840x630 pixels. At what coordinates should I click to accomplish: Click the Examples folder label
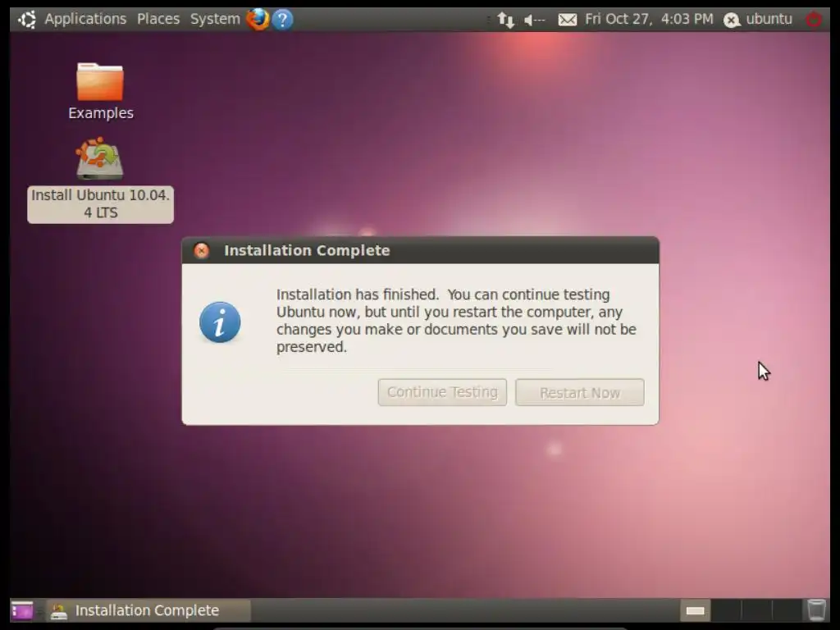[x=101, y=113]
